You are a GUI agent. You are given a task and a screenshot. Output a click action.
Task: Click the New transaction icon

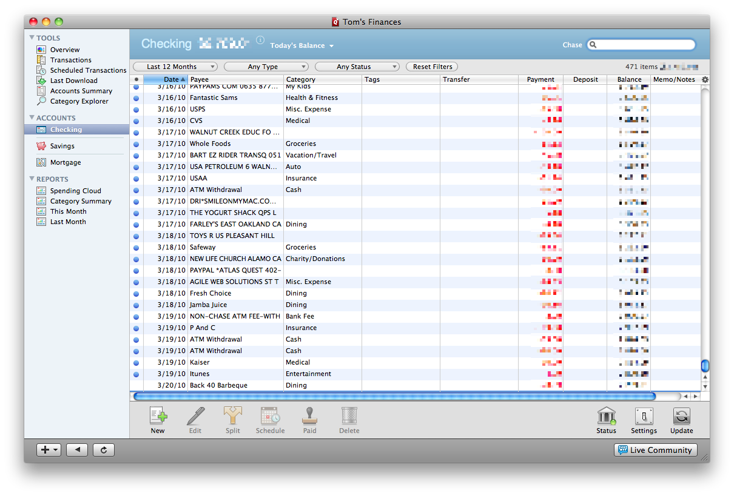click(158, 416)
